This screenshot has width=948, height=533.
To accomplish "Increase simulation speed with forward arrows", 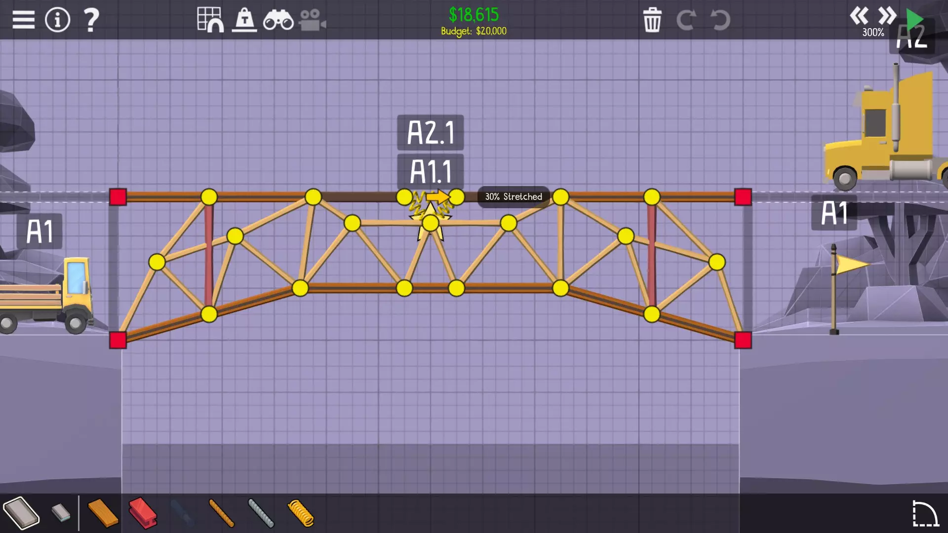I will (x=887, y=16).
